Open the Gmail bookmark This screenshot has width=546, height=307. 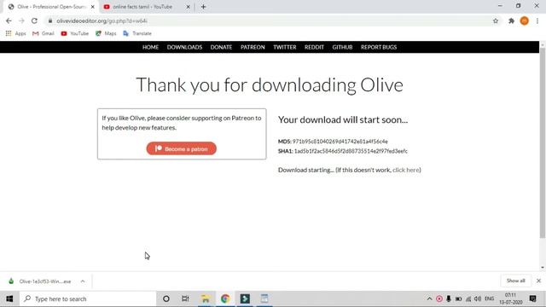pyautogui.click(x=44, y=33)
